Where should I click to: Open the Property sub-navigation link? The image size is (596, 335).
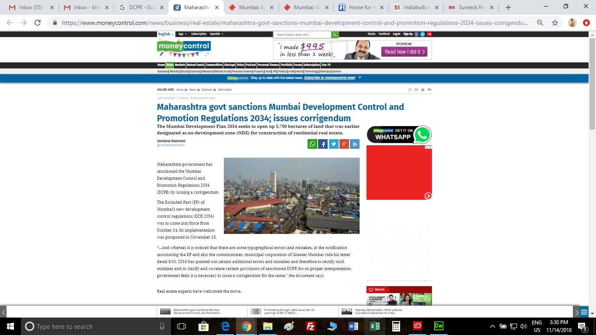pos(259,72)
